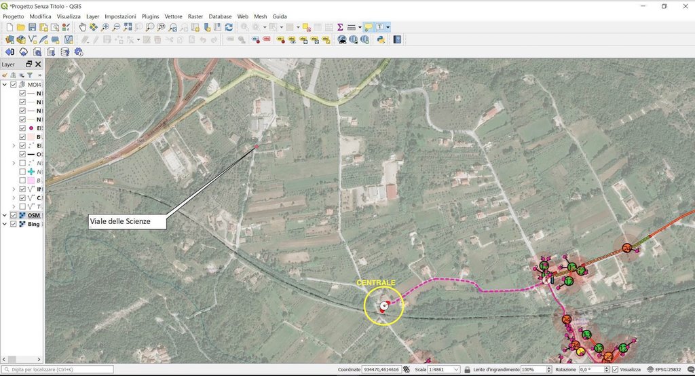This screenshot has height=376, width=695.
Task: Click the filter legend funnel icon
Action: pos(30,75)
